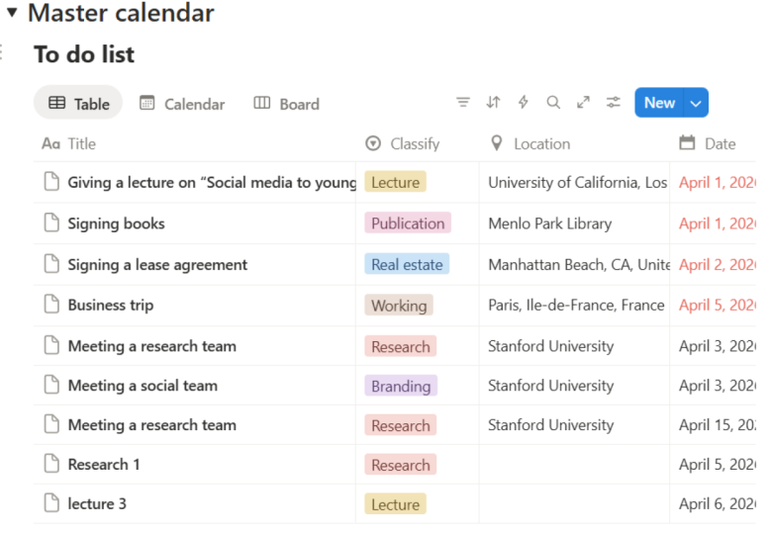Open the view settings sliders icon
Image resolution: width=773 pixels, height=534 pixels.
tap(614, 103)
